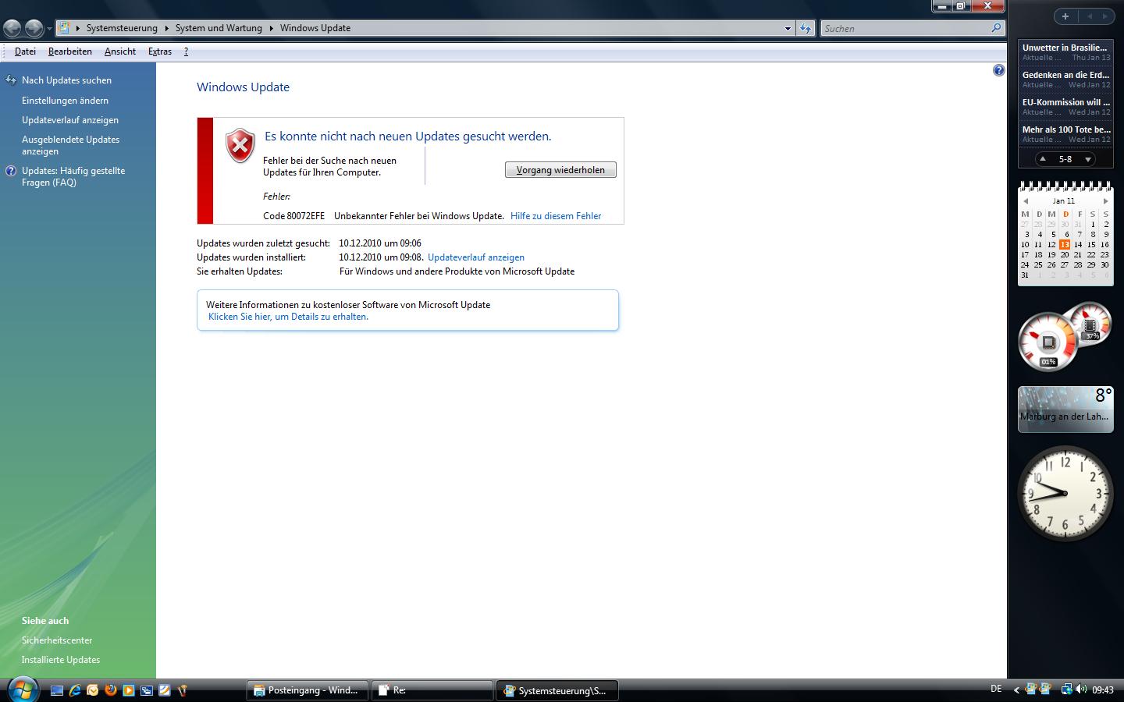The image size is (1124, 702).
Task: Select day 13 in the calendar gadget
Action: tap(1065, 244)
